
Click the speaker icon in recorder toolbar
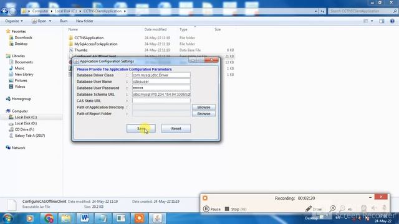(x=374, y=208)
